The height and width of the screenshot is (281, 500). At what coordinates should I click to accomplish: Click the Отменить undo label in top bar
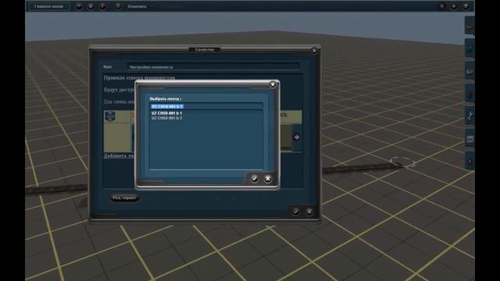pyautogui.click(x=137, y=6)
